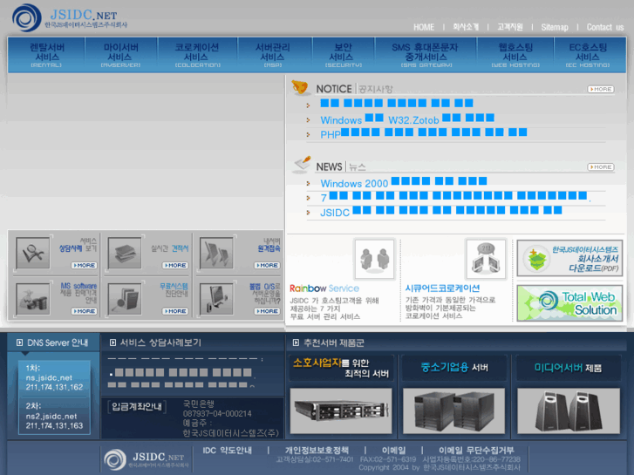Open 이메일 무단수집거부 footer link
Viewport: 634px width, 475px height.
477,451
